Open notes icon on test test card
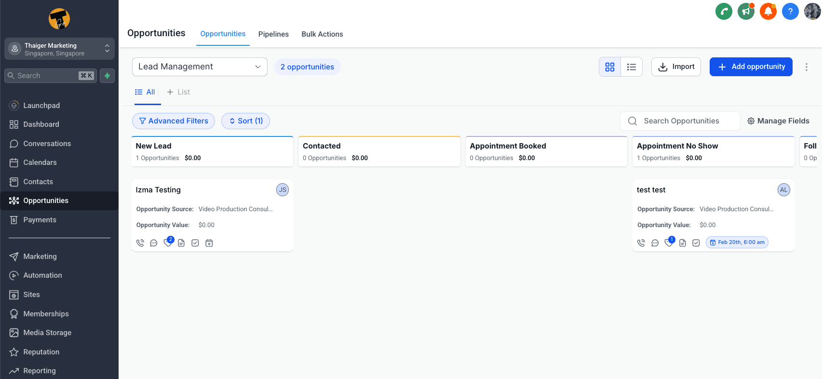 click(x=683, y=243)
